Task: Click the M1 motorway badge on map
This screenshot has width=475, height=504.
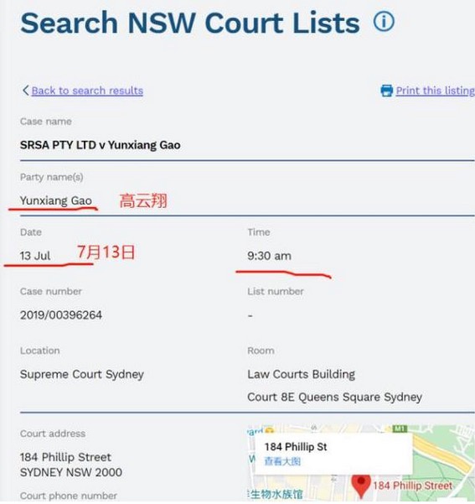Action: click(x=400, y=429)
